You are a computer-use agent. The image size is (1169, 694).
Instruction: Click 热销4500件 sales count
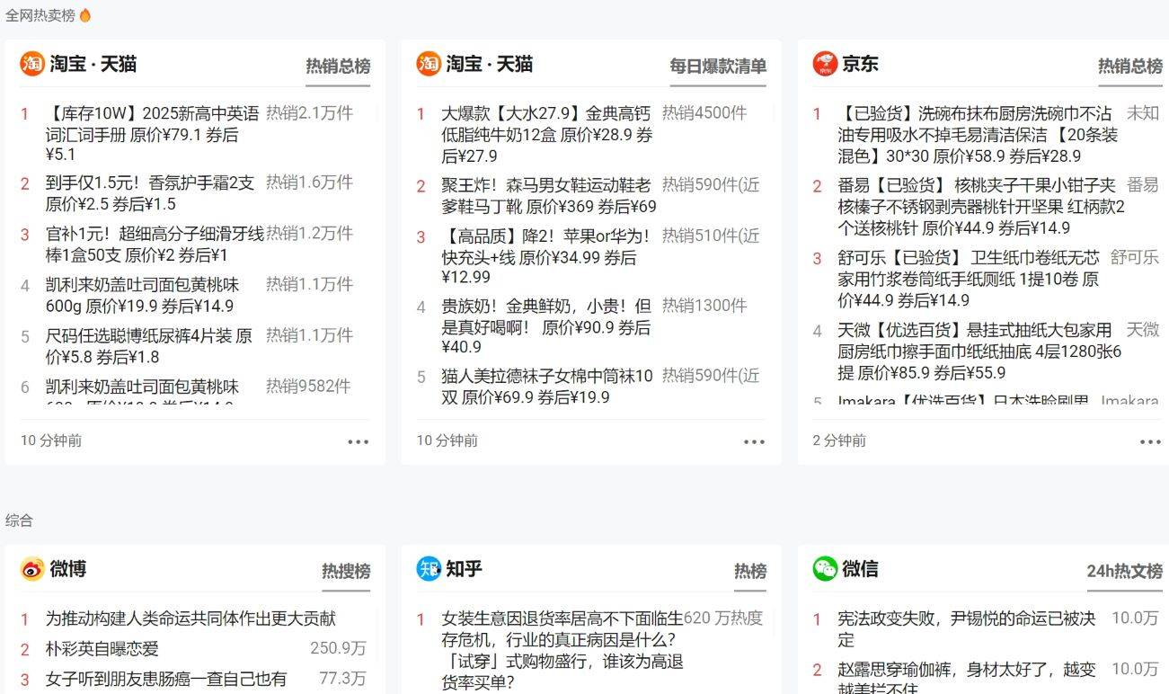(704, 112)
